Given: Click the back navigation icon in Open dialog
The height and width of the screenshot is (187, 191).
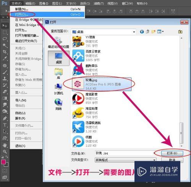Looking at the screenshot, I should point(142,32).
